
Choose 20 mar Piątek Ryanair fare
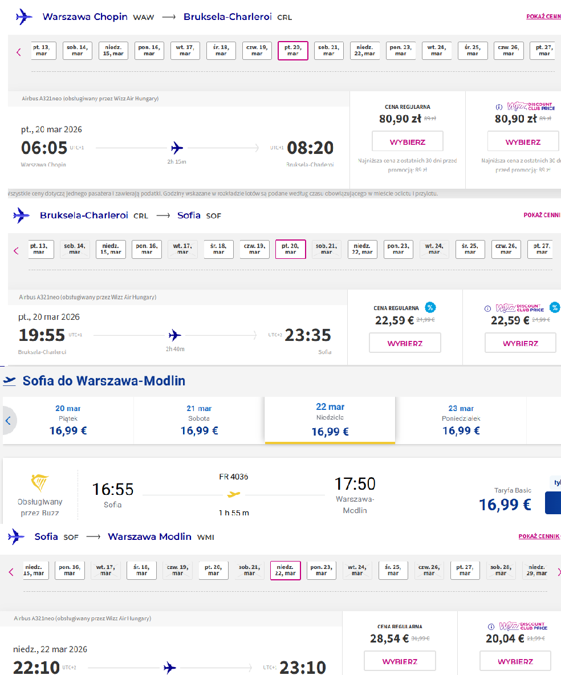68,420
